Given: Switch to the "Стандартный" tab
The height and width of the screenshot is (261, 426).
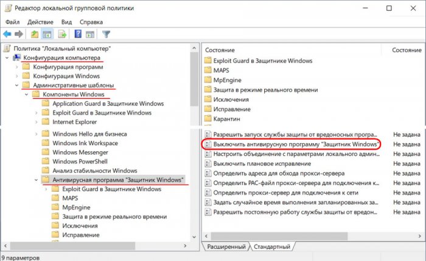Looking at the screenshot, I should click(272, 246).
